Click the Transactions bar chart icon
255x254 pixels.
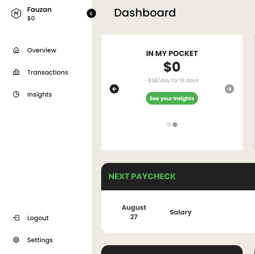[16, 72]
